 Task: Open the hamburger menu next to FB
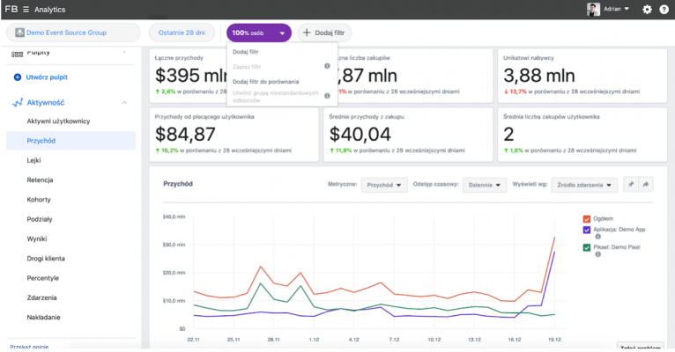pos(26,9)
